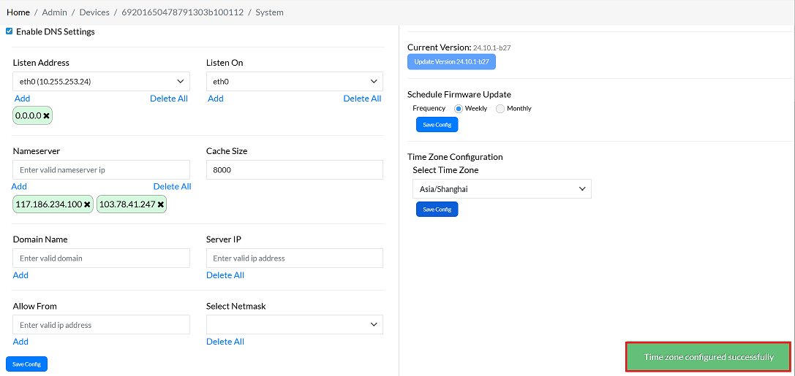Go to Home in breadcrumb
795x376 pixels.
(18, 12)
